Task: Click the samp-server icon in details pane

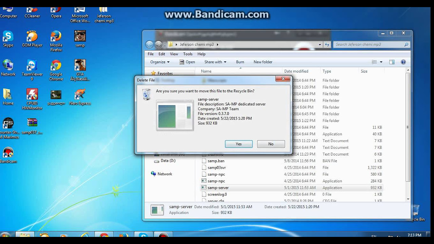Action: pyautogui.click(x=157, y=210)
